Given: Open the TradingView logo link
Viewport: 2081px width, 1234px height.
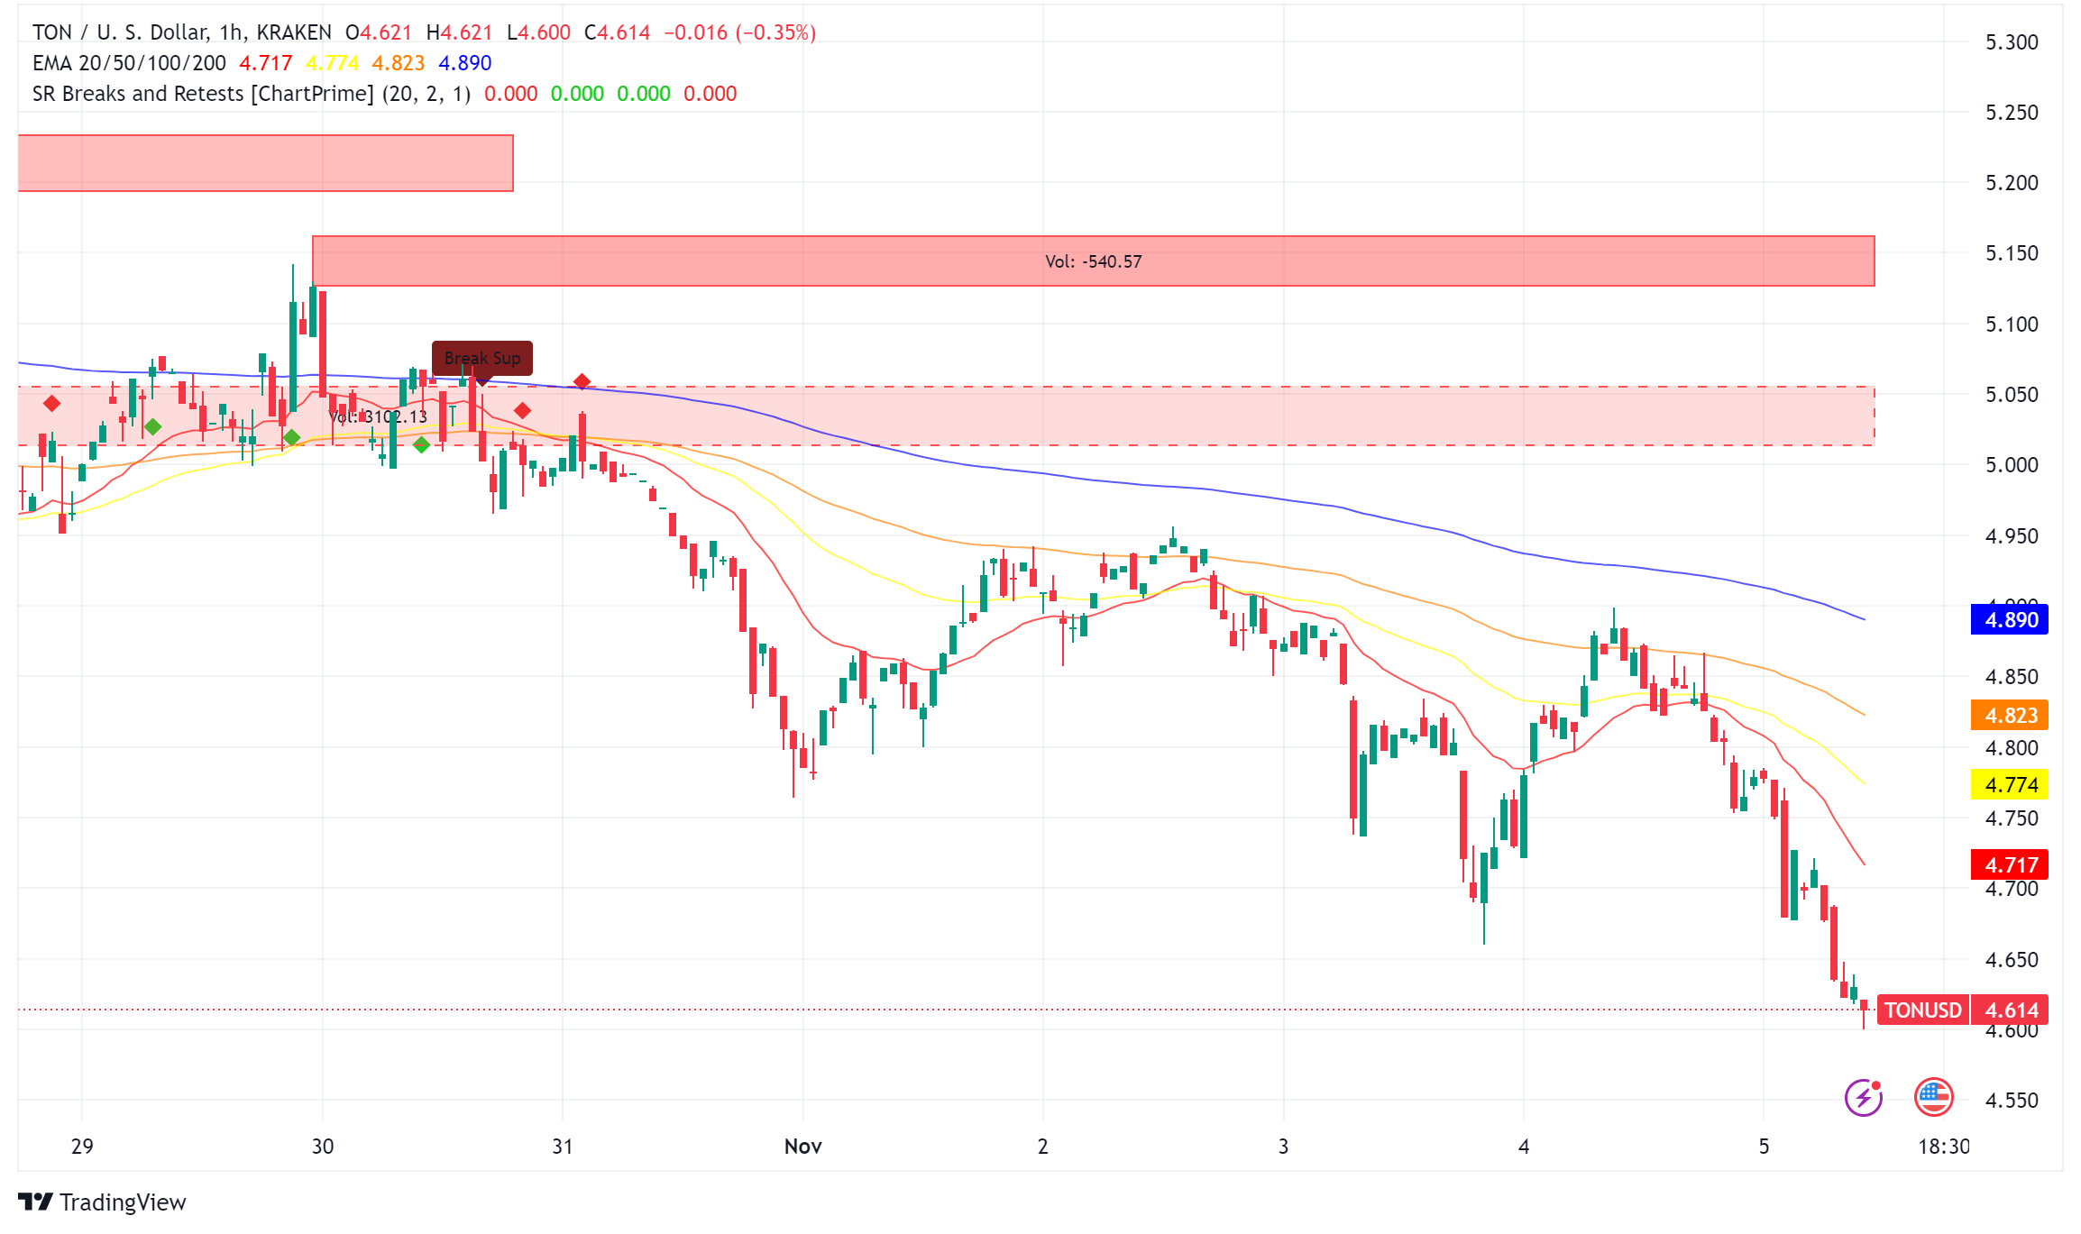Looking at the screenshot, I should pyautogui.click(x=102, y=1202).
